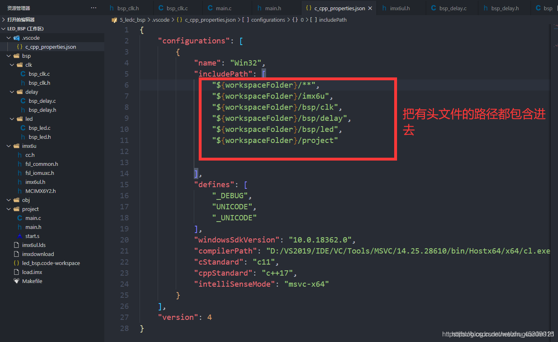Click the configurations breadcrumb segment
The image size is (558, 342).
(x=268, y=20)
